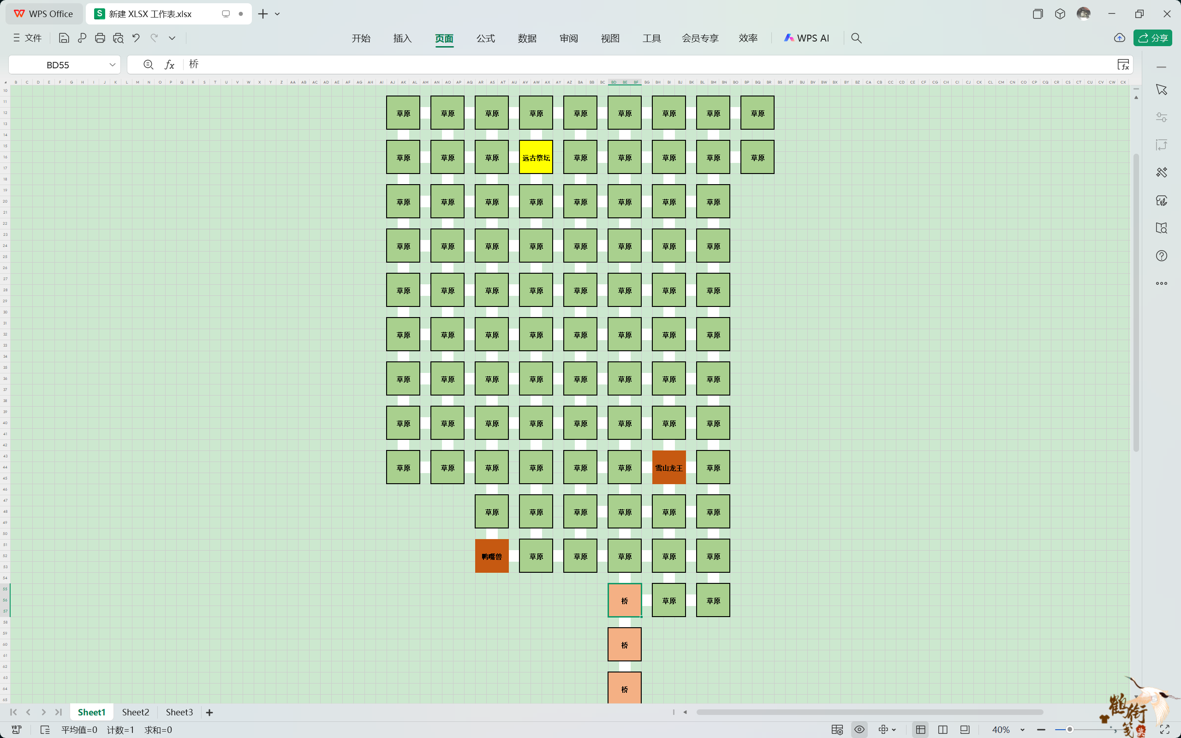Open the 数据 ribbon tab
1181x738 pixels.
tap(527, 38)
